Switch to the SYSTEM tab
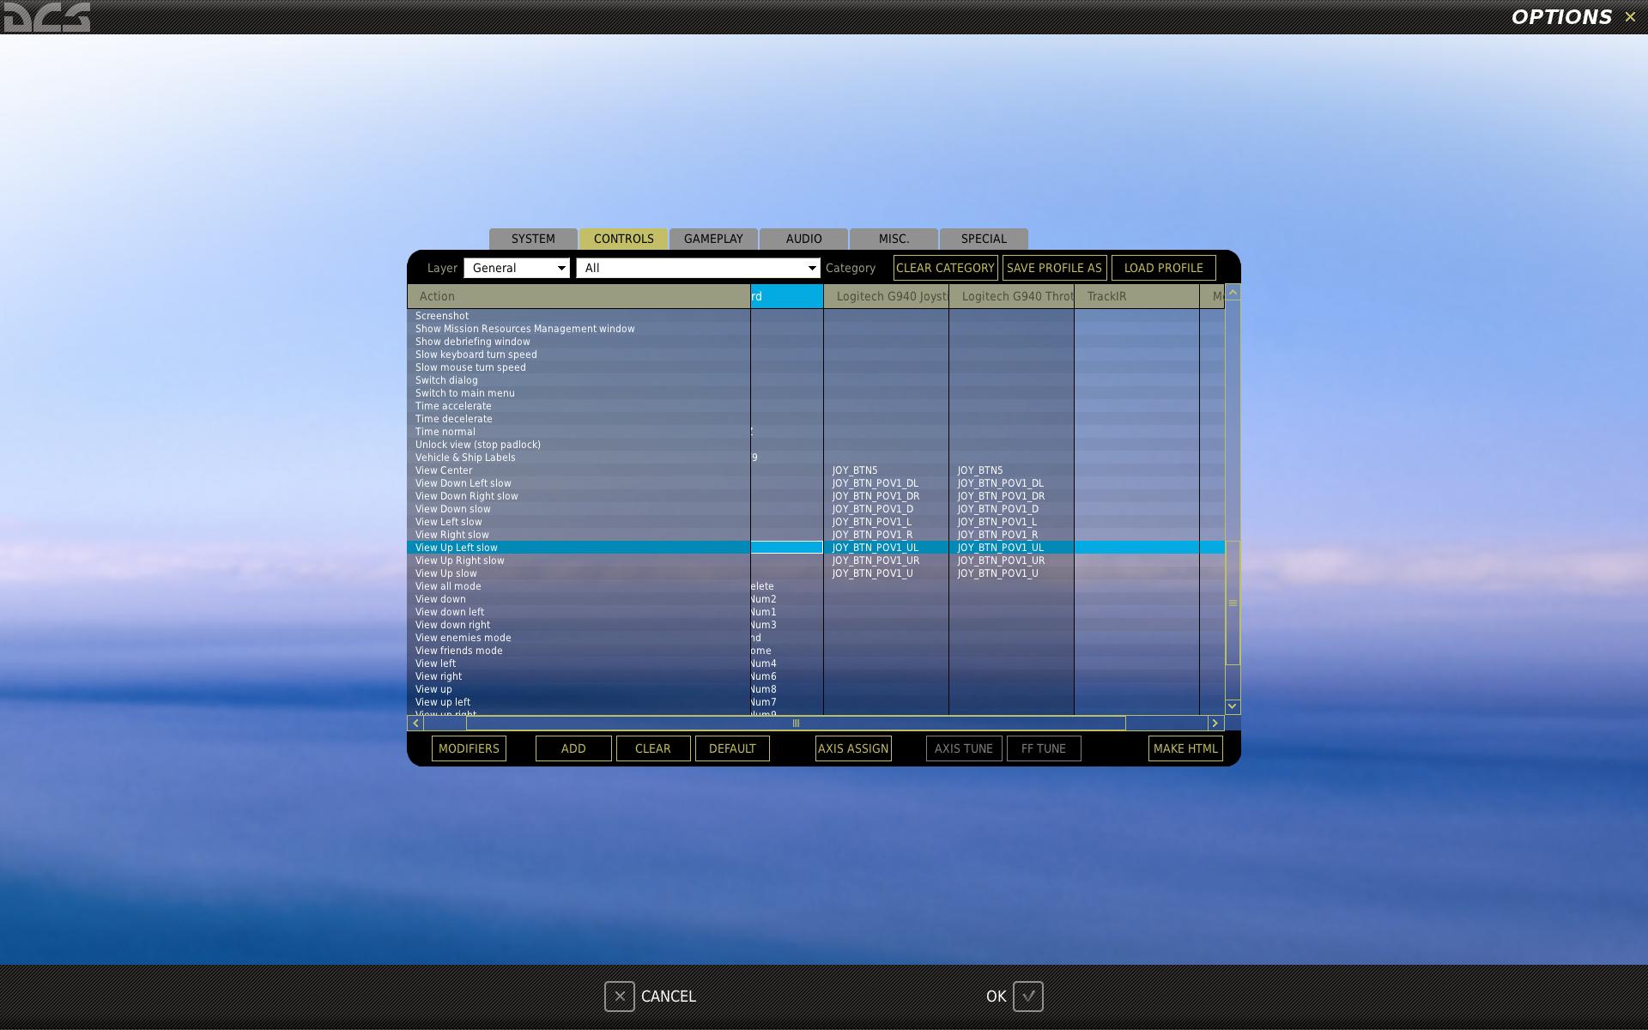This screenshot has height=1030, width=1648. 533,239
